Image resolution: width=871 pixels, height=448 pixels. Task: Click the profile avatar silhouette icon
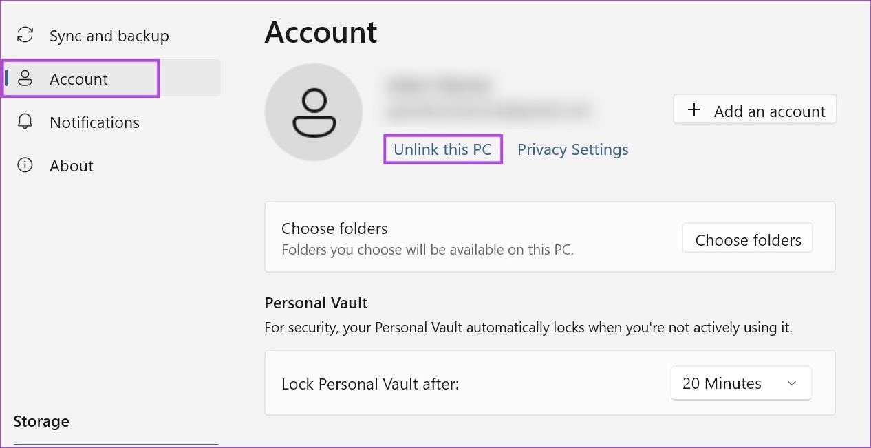click(314, 111)
